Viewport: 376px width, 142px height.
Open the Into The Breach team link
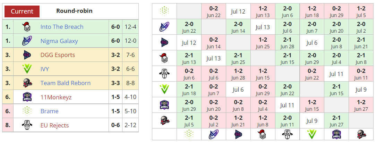pyautogui.click(x=62, y=27)
